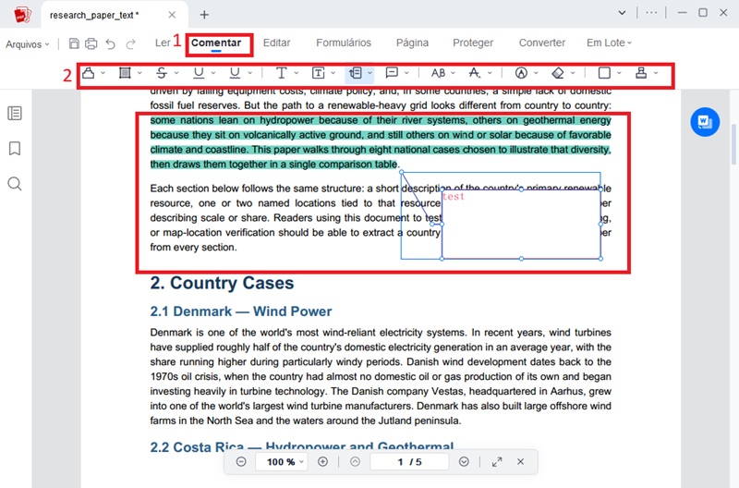Go to the previous page
Viewport: 739px width, 488px height.
pyautogui.click(x=356, y=461)
